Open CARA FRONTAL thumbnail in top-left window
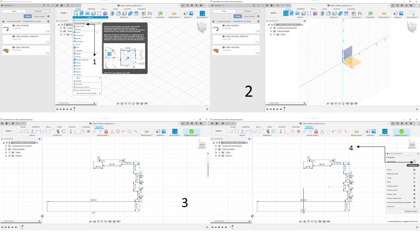 coord(6,29)
